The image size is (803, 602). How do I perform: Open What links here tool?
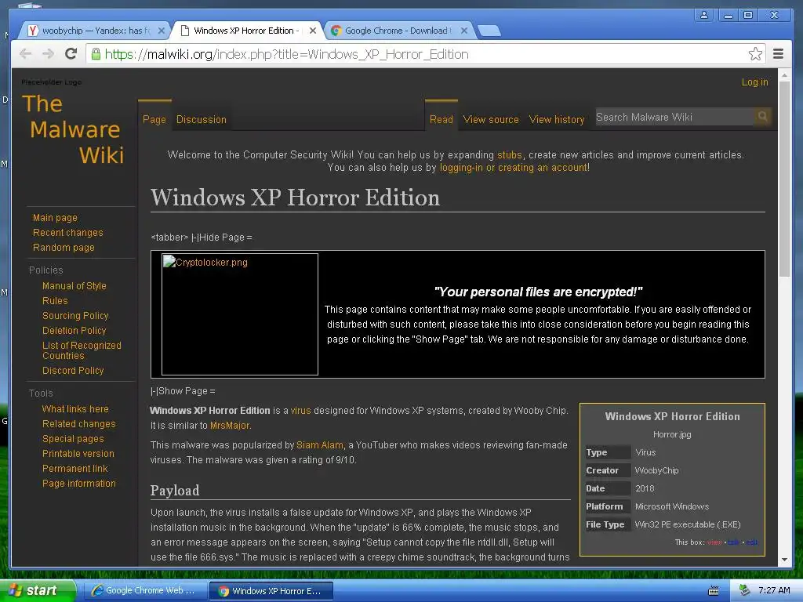(x=75, y=408)
